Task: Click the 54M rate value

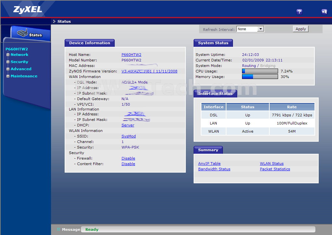Action: tap(292, 131)
